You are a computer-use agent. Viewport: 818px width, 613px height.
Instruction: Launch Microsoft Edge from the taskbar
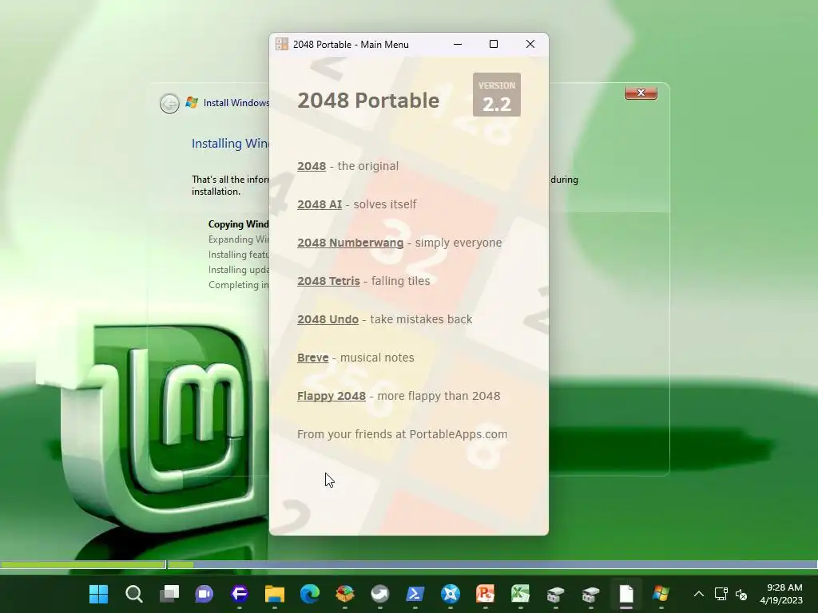pos(310,594)
